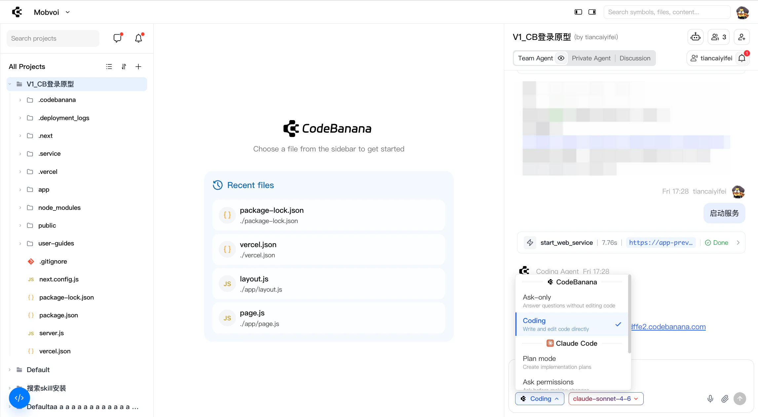Switch to the Private Agent tab
The height and width of the screenshot is (417, 758).
(591, 58)
